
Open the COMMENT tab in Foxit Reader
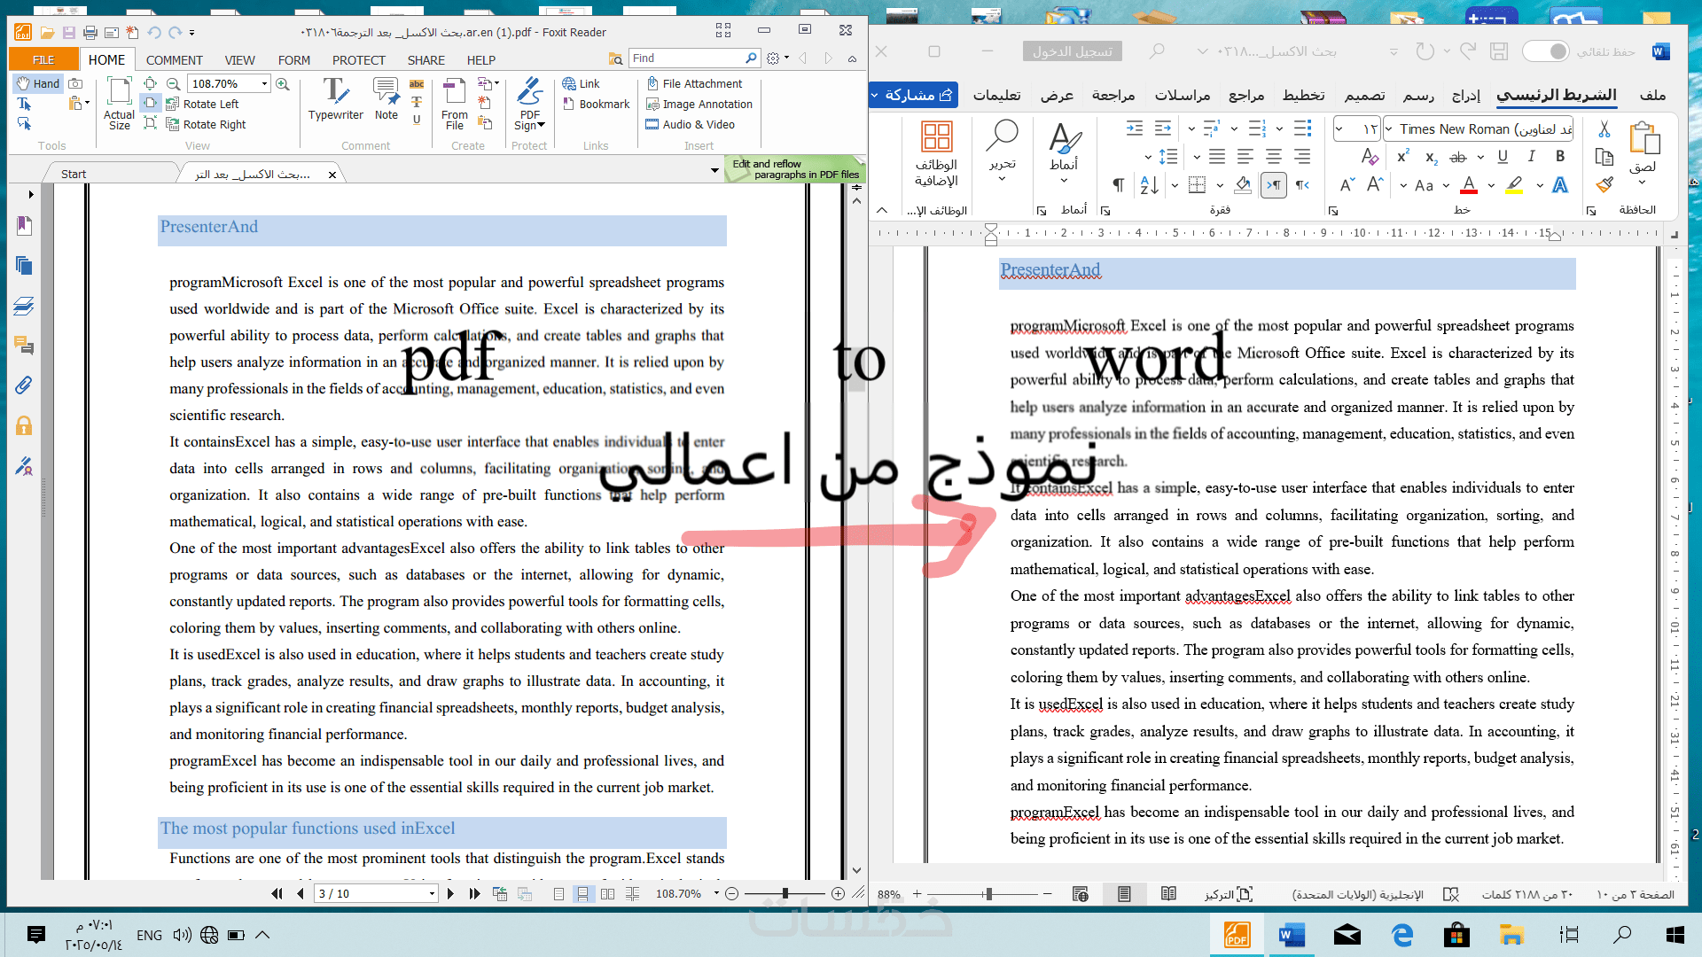(x=174, y=60)
